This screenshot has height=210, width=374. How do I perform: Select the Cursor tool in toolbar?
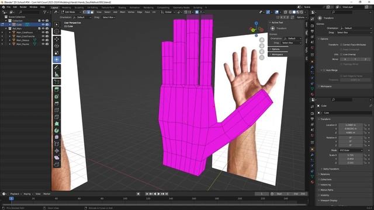point(57,32)
